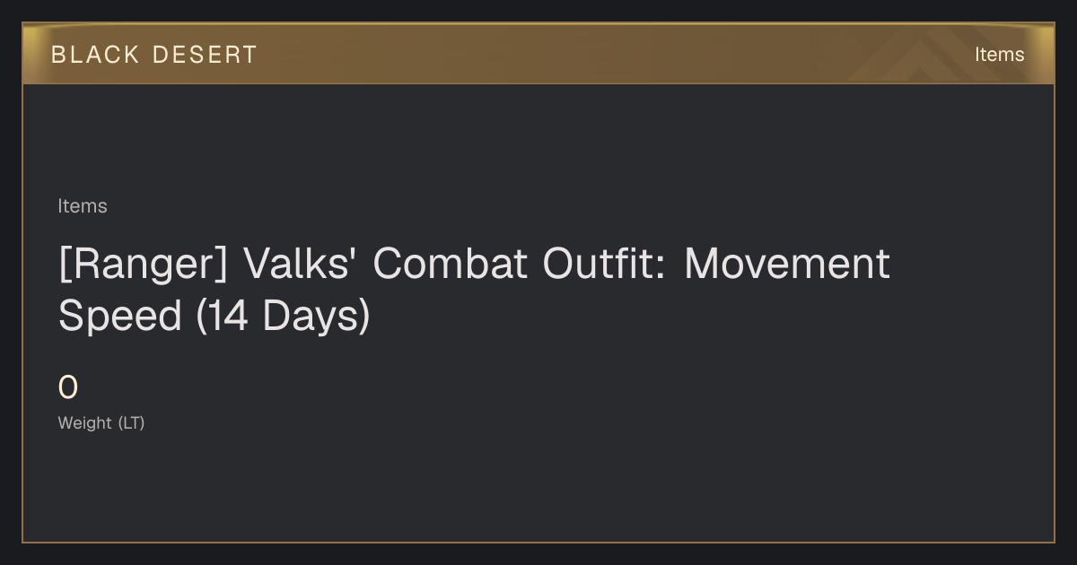
Task: Click the Weight (LT) label
Action: point(101,423)
